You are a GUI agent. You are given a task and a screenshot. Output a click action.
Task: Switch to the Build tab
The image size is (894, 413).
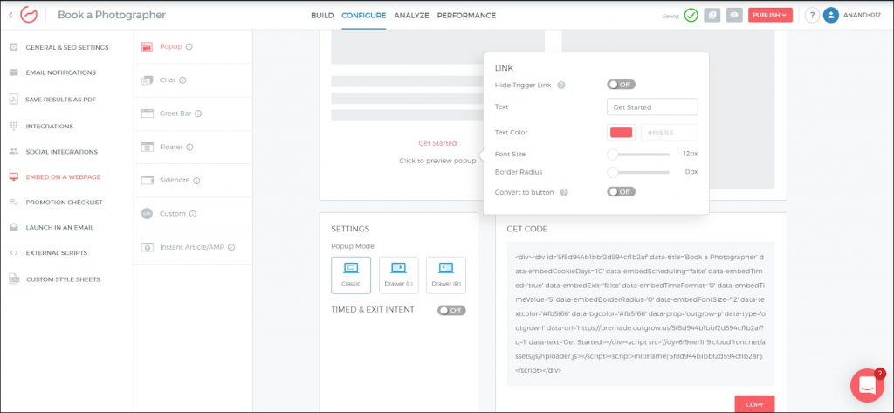coord(322,15)
